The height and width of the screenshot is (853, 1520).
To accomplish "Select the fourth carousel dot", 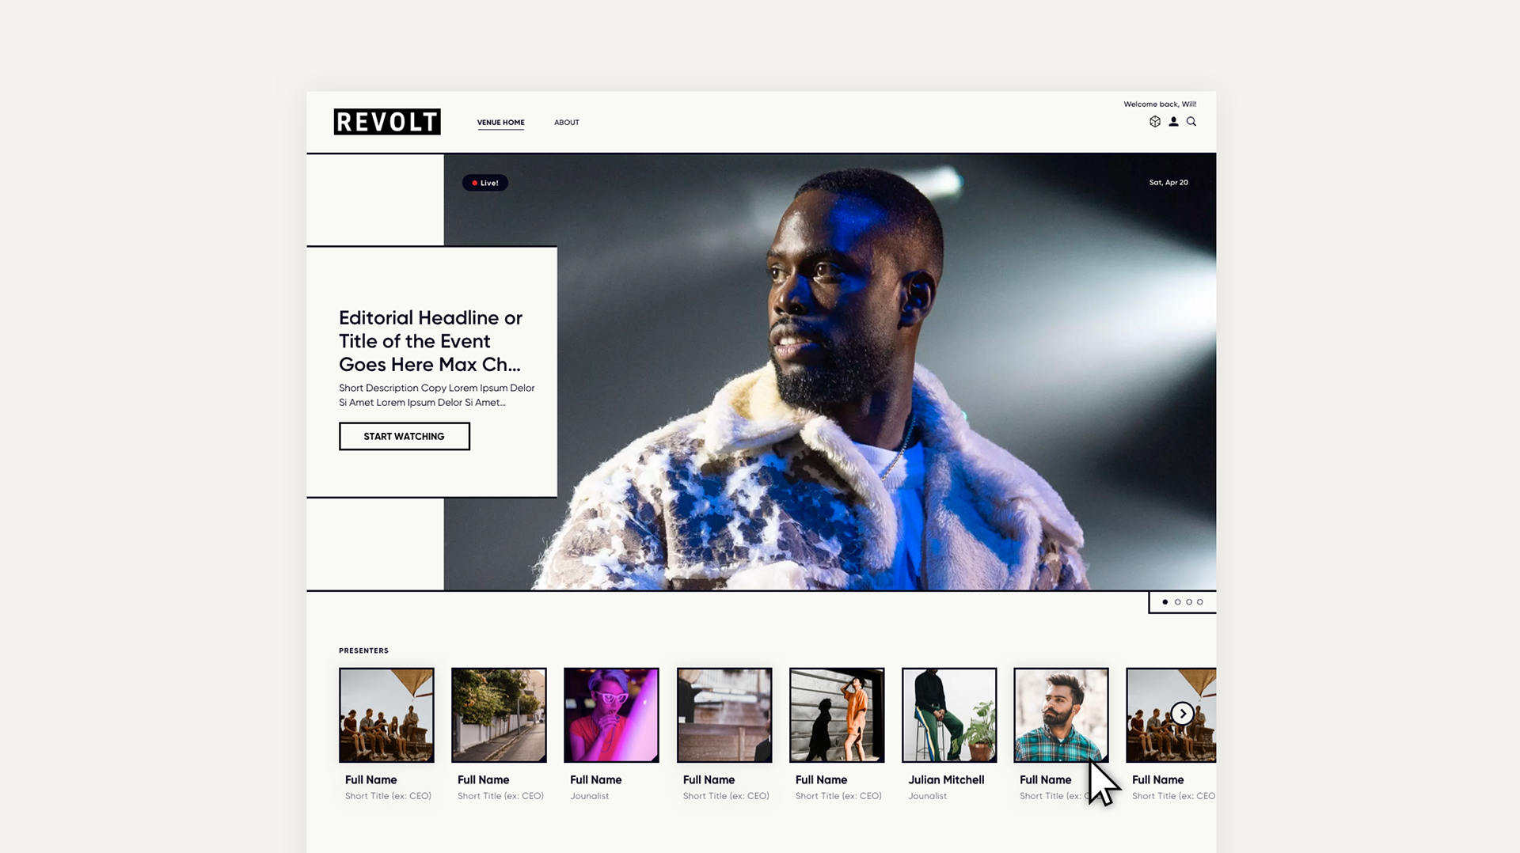I will 1200,602.
